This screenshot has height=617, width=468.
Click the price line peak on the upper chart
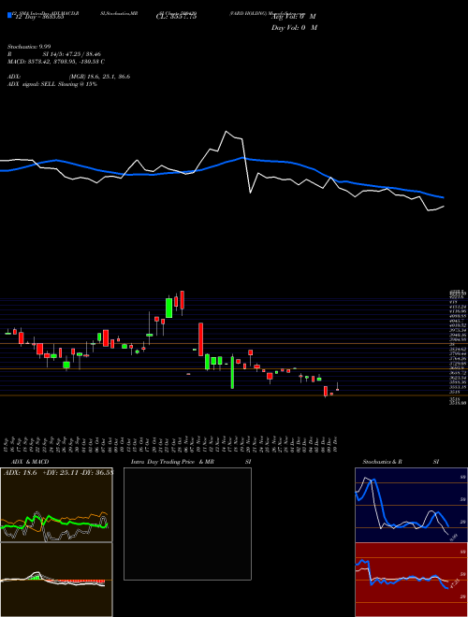point(227,132)
